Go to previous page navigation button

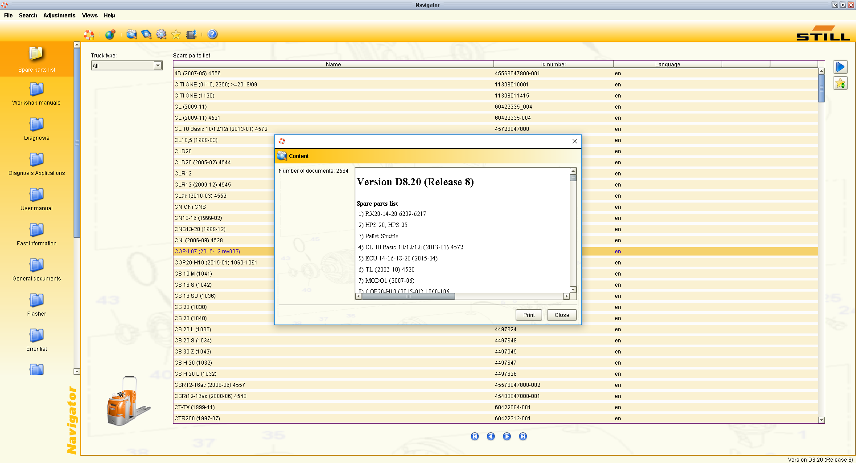point(491,436)
